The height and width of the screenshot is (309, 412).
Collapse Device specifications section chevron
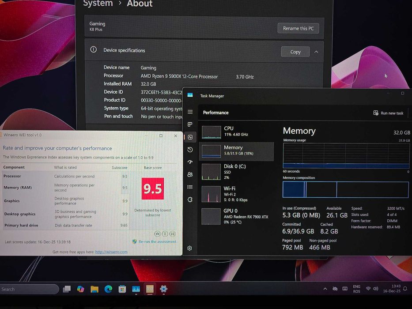tap(316, 52)
